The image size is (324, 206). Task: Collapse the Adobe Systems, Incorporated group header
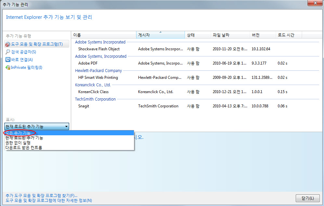101,56
